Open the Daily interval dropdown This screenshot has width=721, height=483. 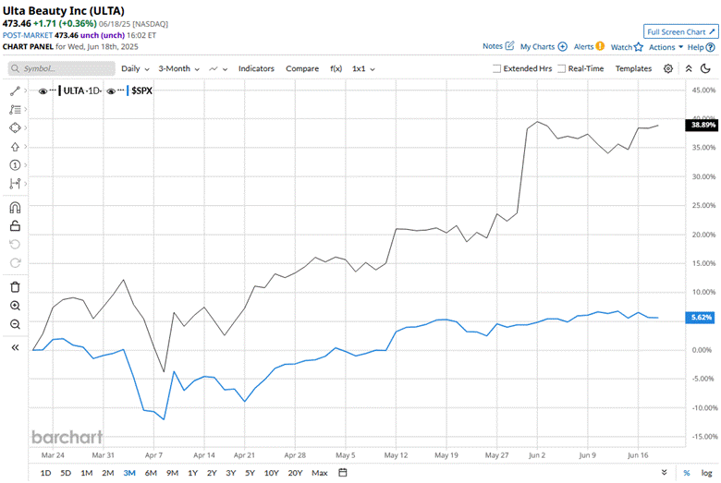pos(135,68)
